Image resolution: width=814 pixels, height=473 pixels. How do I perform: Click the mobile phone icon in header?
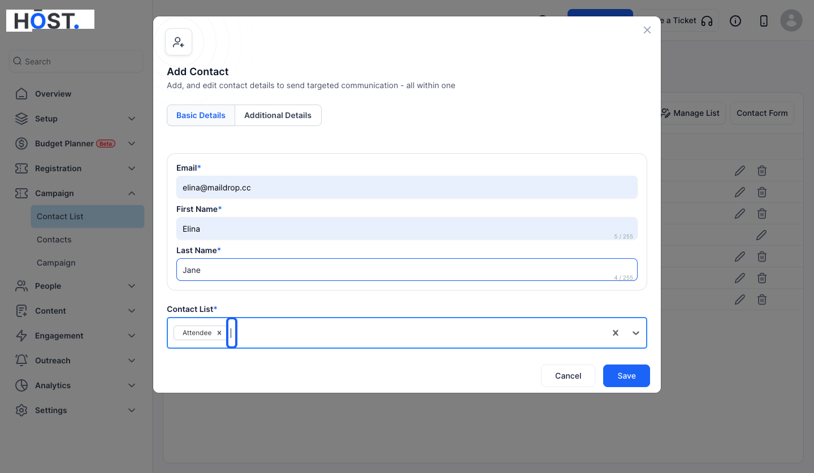764,21
